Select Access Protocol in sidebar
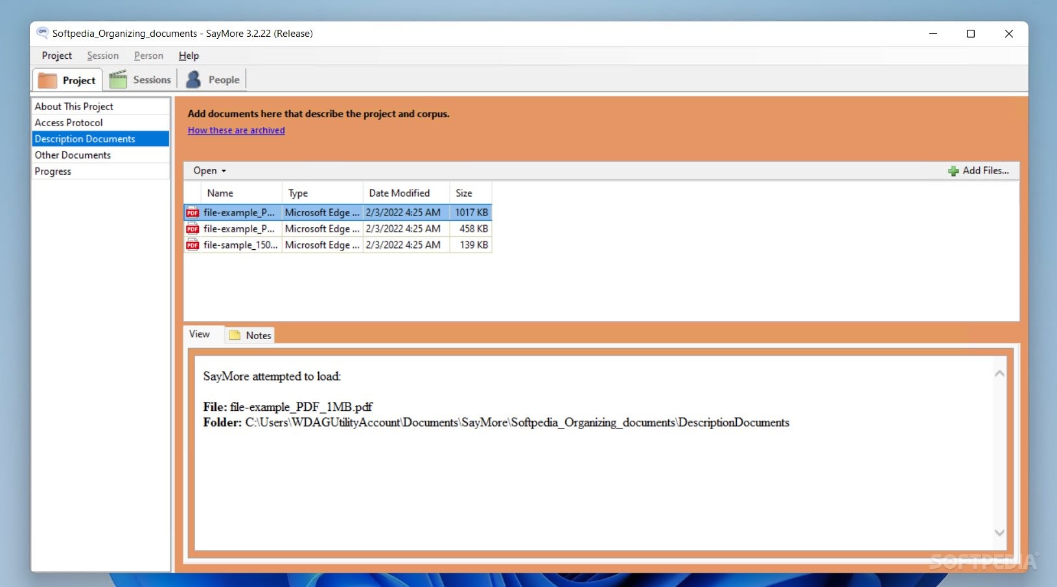This screenshot has height=587, width=1057. click(x=100, y=122)
